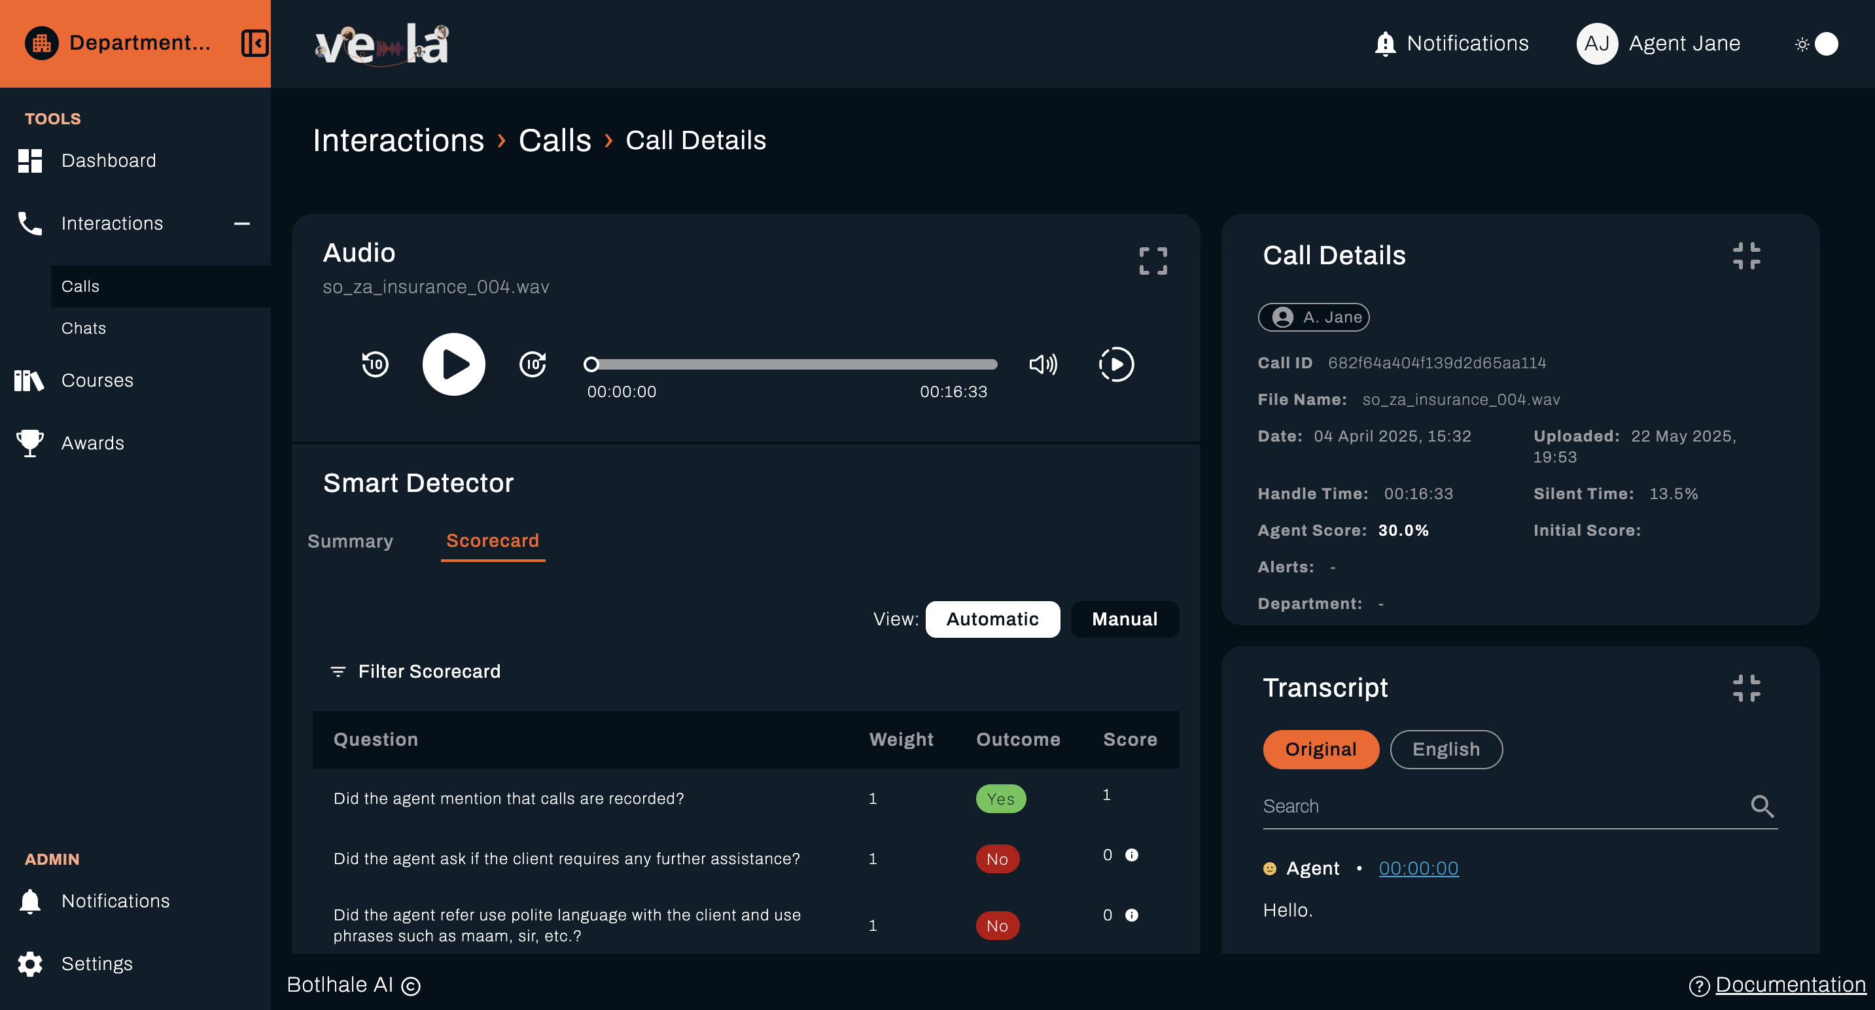The height and width of the screenshot is (1010, 1875).
Task: Collapse the Call Details panel
Action: (x=1746, y=256)
